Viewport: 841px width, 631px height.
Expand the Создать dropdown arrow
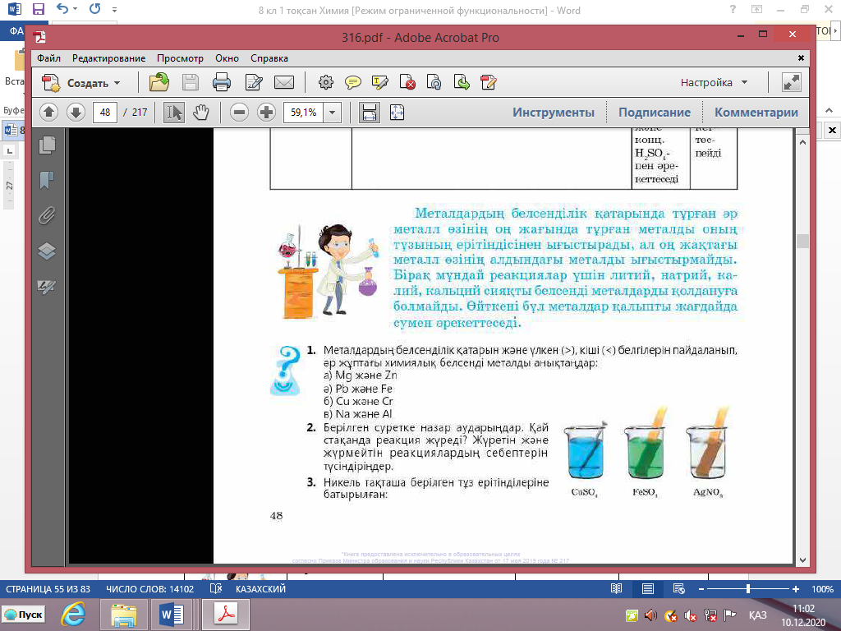[x=117, y=83]
